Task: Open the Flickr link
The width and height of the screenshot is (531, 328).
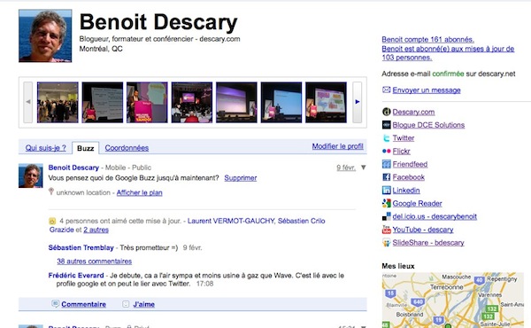Action: tap(401, 152)
